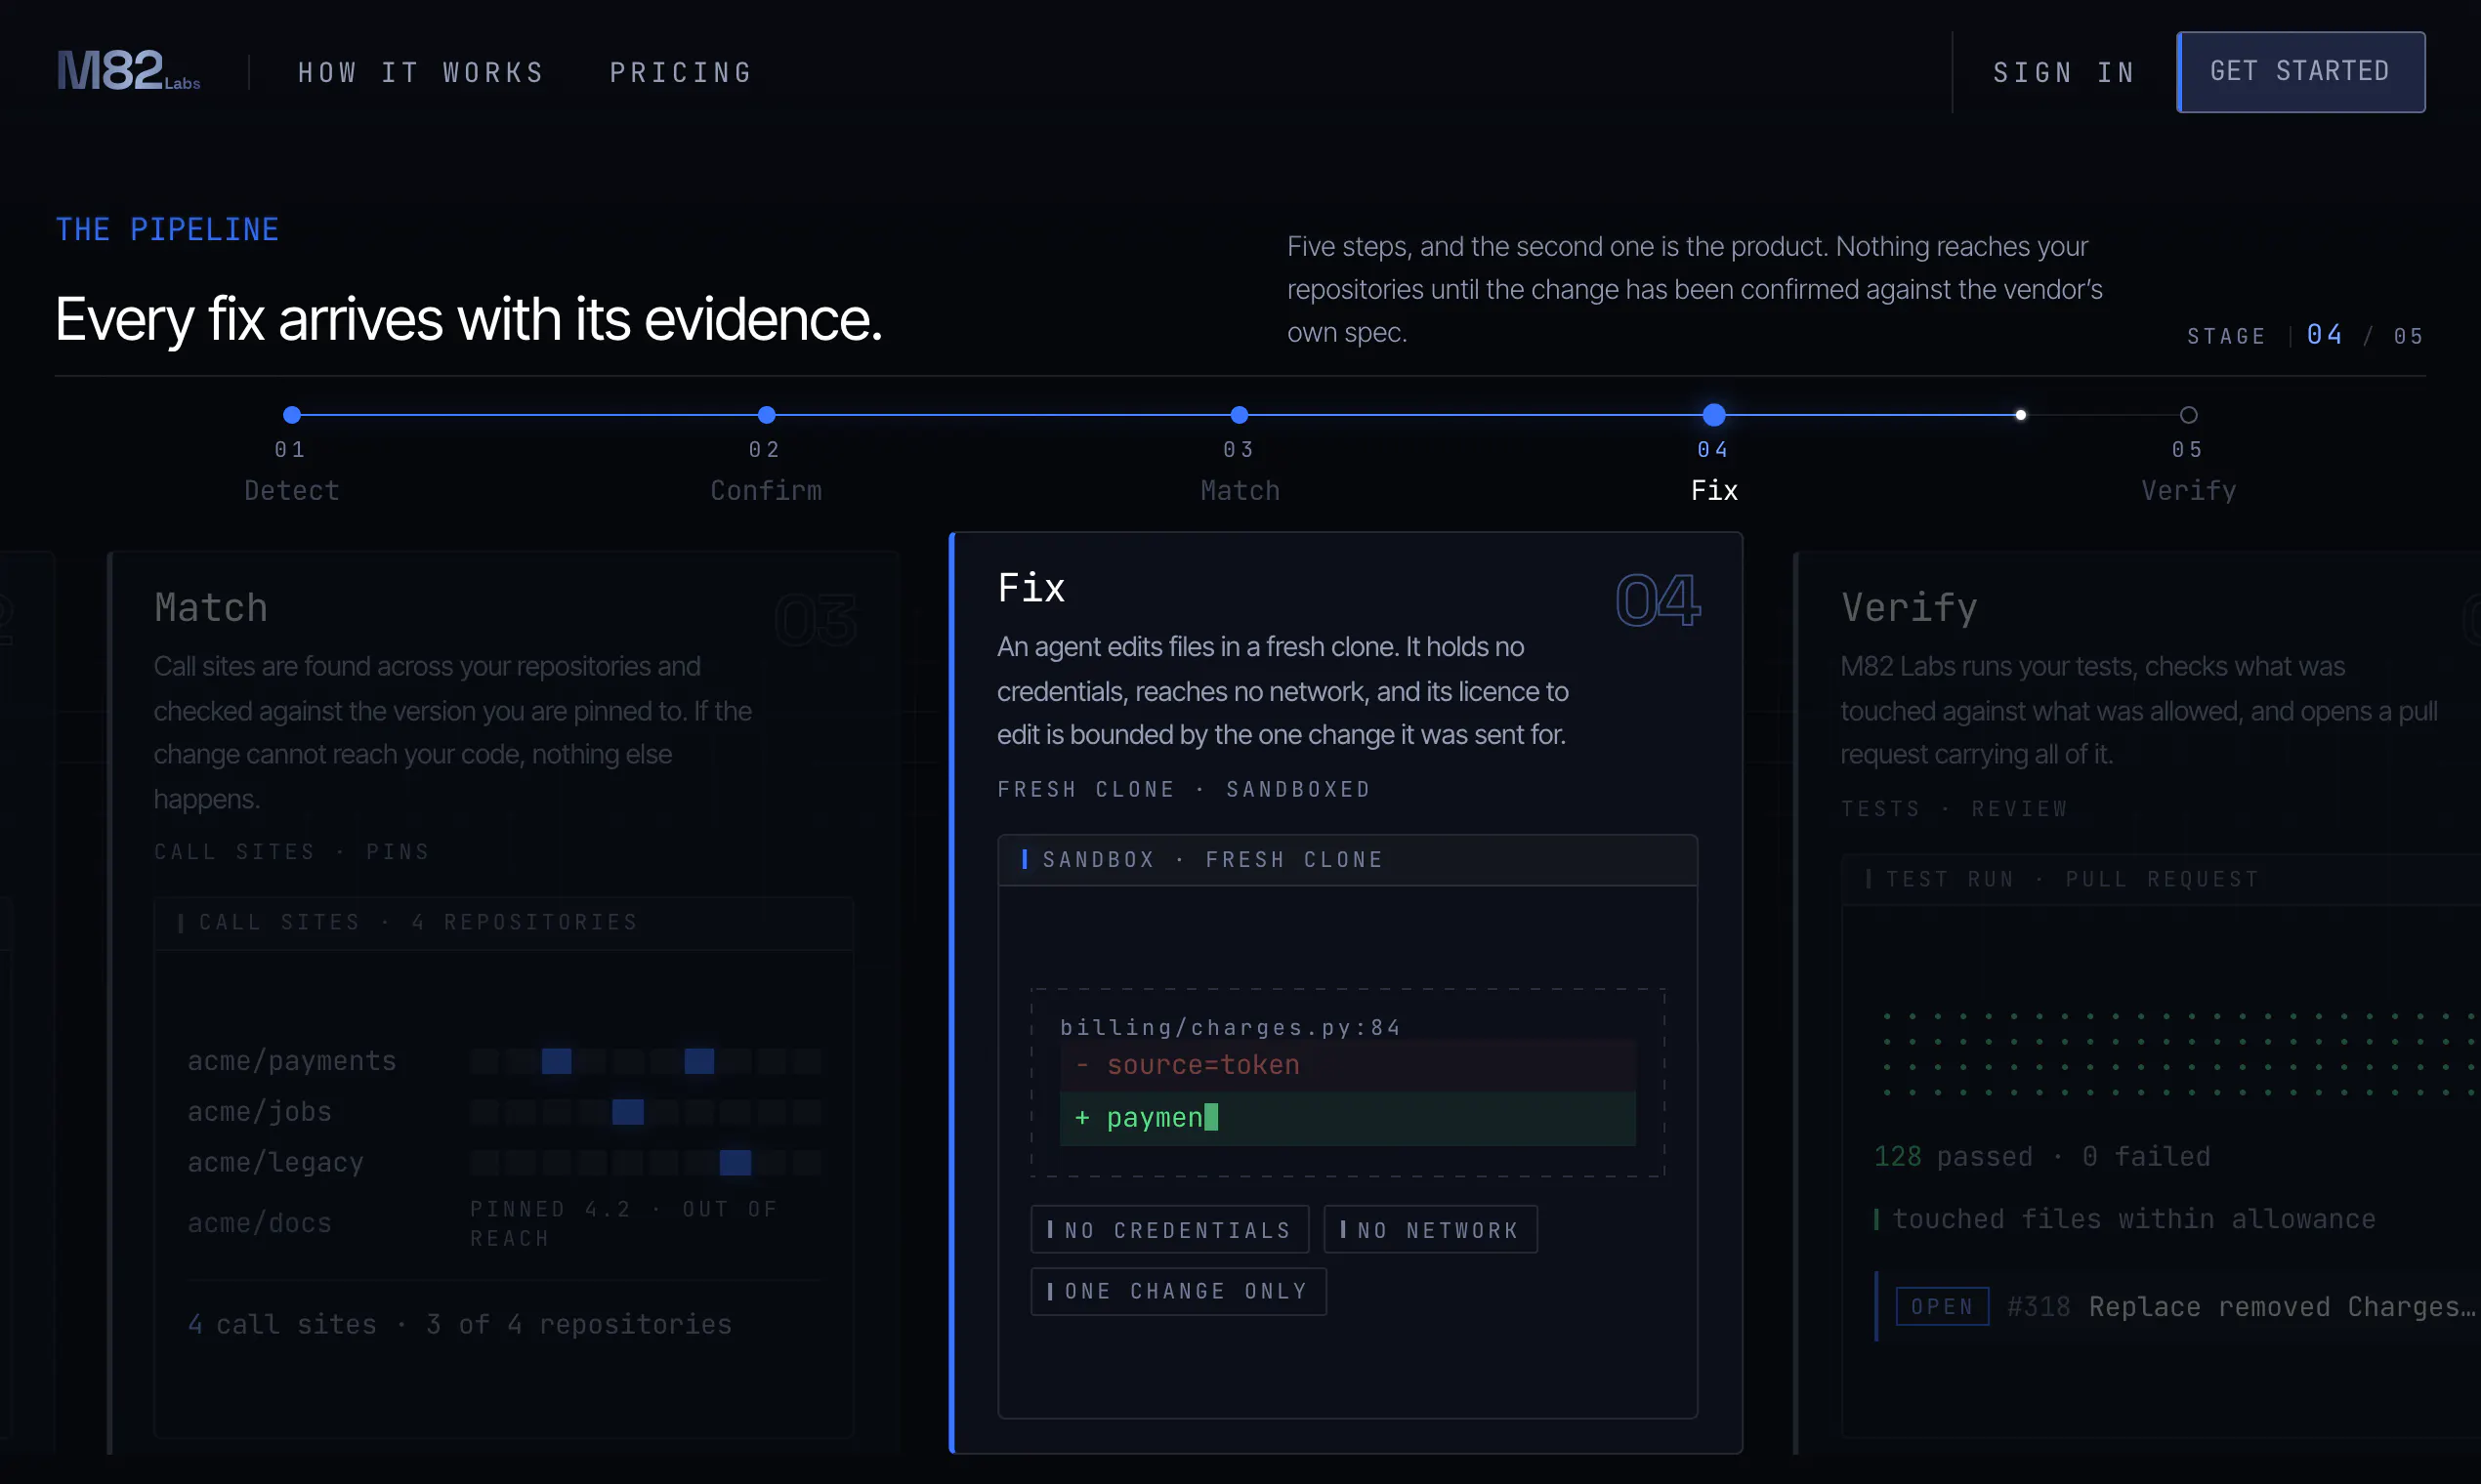Image resolution: width=2481 pixels, height=1484 pixels.
Task: Select the 02 Confirm pipeline step
Action: (x=767, y=455)
